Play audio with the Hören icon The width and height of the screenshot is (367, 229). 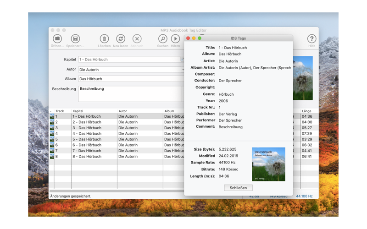(x=175, y=39)
